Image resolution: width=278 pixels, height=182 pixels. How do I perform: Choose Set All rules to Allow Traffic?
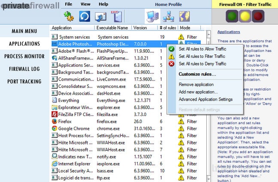click(x=202, y=49)
